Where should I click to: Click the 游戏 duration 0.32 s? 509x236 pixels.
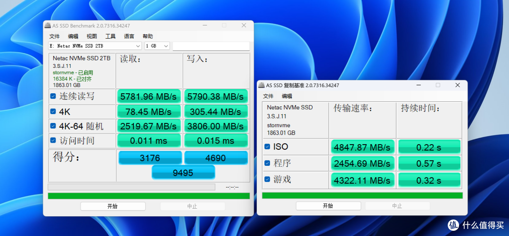[429, 179]
